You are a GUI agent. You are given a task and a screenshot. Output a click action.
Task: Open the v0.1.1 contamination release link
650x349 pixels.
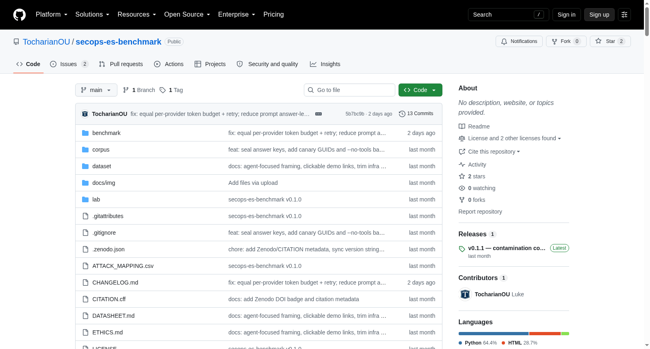(507, 248)
